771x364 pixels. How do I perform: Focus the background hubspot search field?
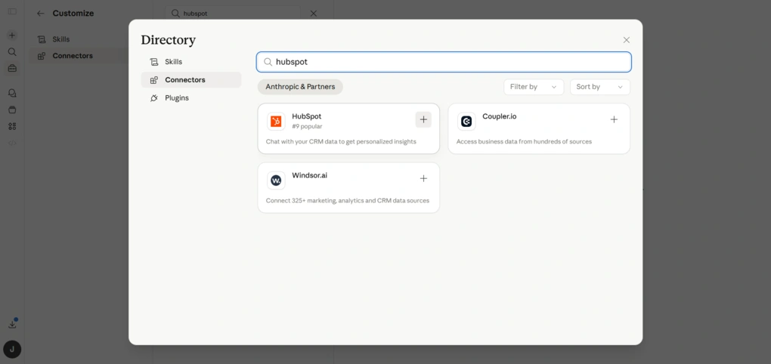[x=233, y=14]
